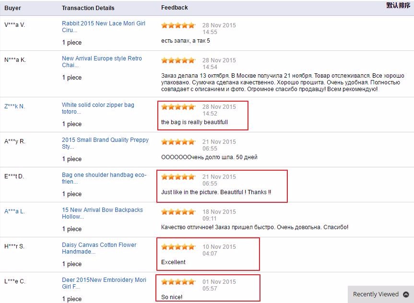Click star rating on V***a V. review
Image resolution: width=414 pixels, height=303 pixels.
pyautogui.click(x=178, y=25)
